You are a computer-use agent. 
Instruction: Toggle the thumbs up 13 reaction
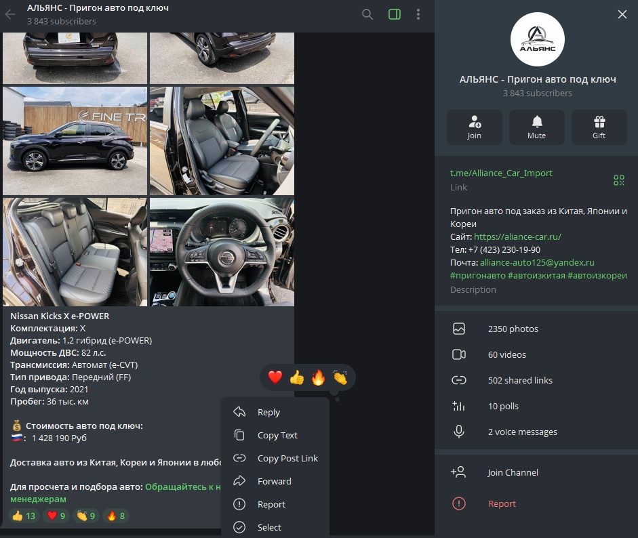24,516
